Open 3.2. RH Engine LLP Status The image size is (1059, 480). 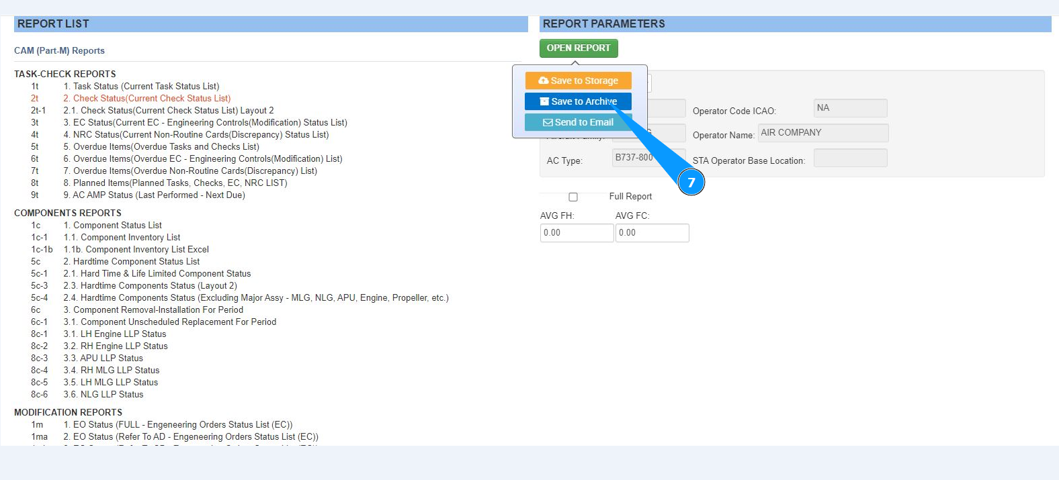point(116,346)
